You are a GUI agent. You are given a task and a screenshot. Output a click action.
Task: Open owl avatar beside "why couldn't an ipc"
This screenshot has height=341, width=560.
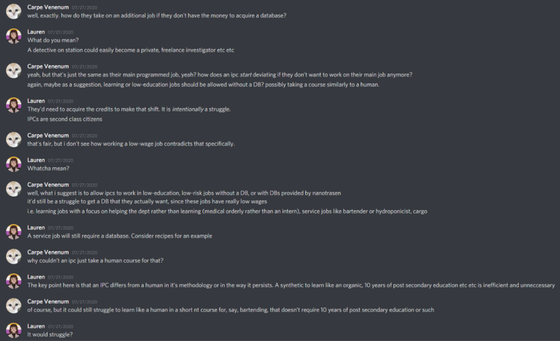pos(14,256)
